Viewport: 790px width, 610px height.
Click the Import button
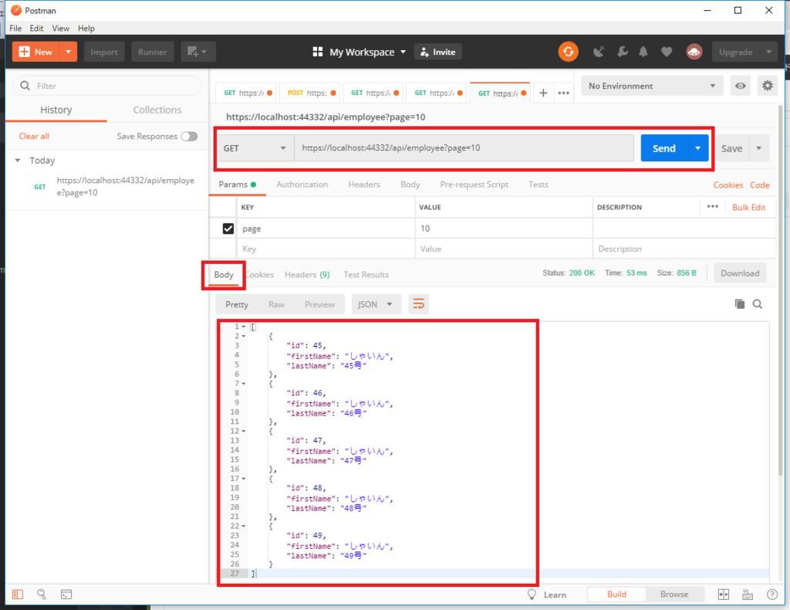coord(104,52)
